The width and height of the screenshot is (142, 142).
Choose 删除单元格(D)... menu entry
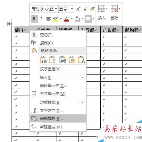(58, 85)
